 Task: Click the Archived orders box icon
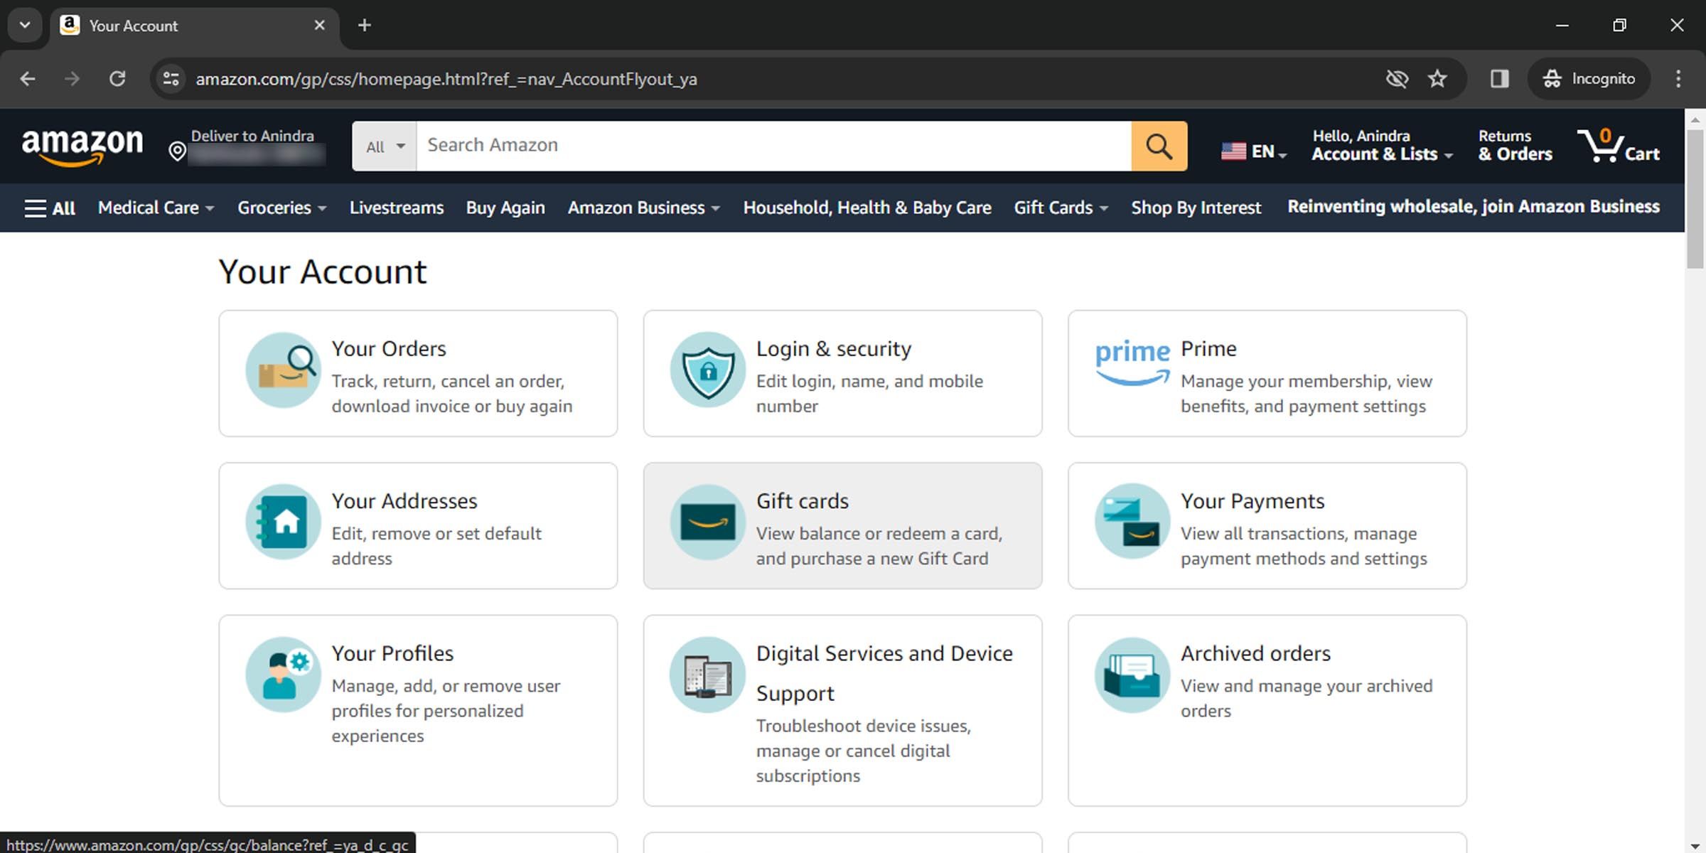(x=1132, y=674)
